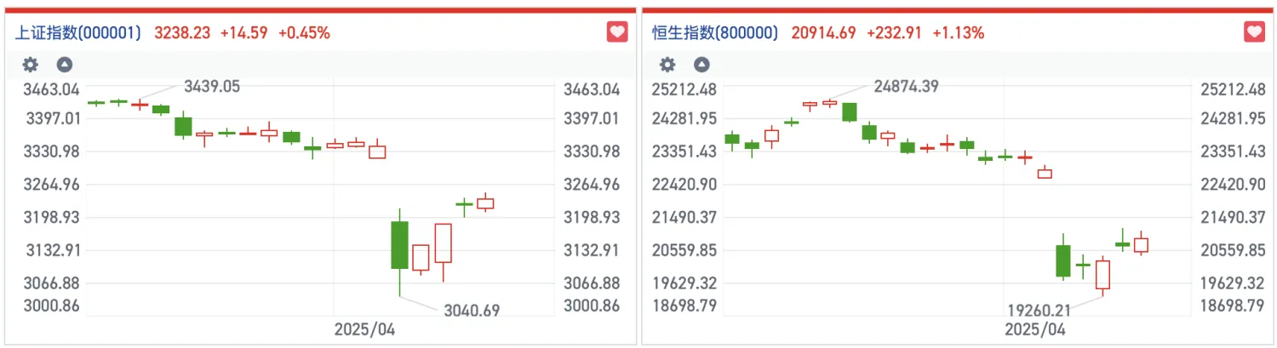
Task: Toggle the favorite heart for 恒生指数
Action: [1255, 33]
